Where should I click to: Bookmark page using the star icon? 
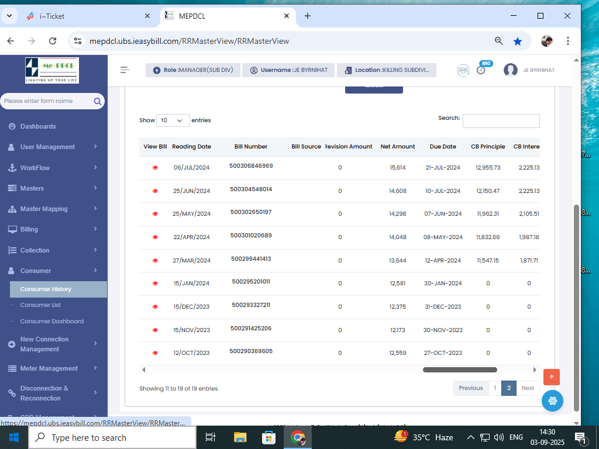pyautogui.click(x=517, y=41)
